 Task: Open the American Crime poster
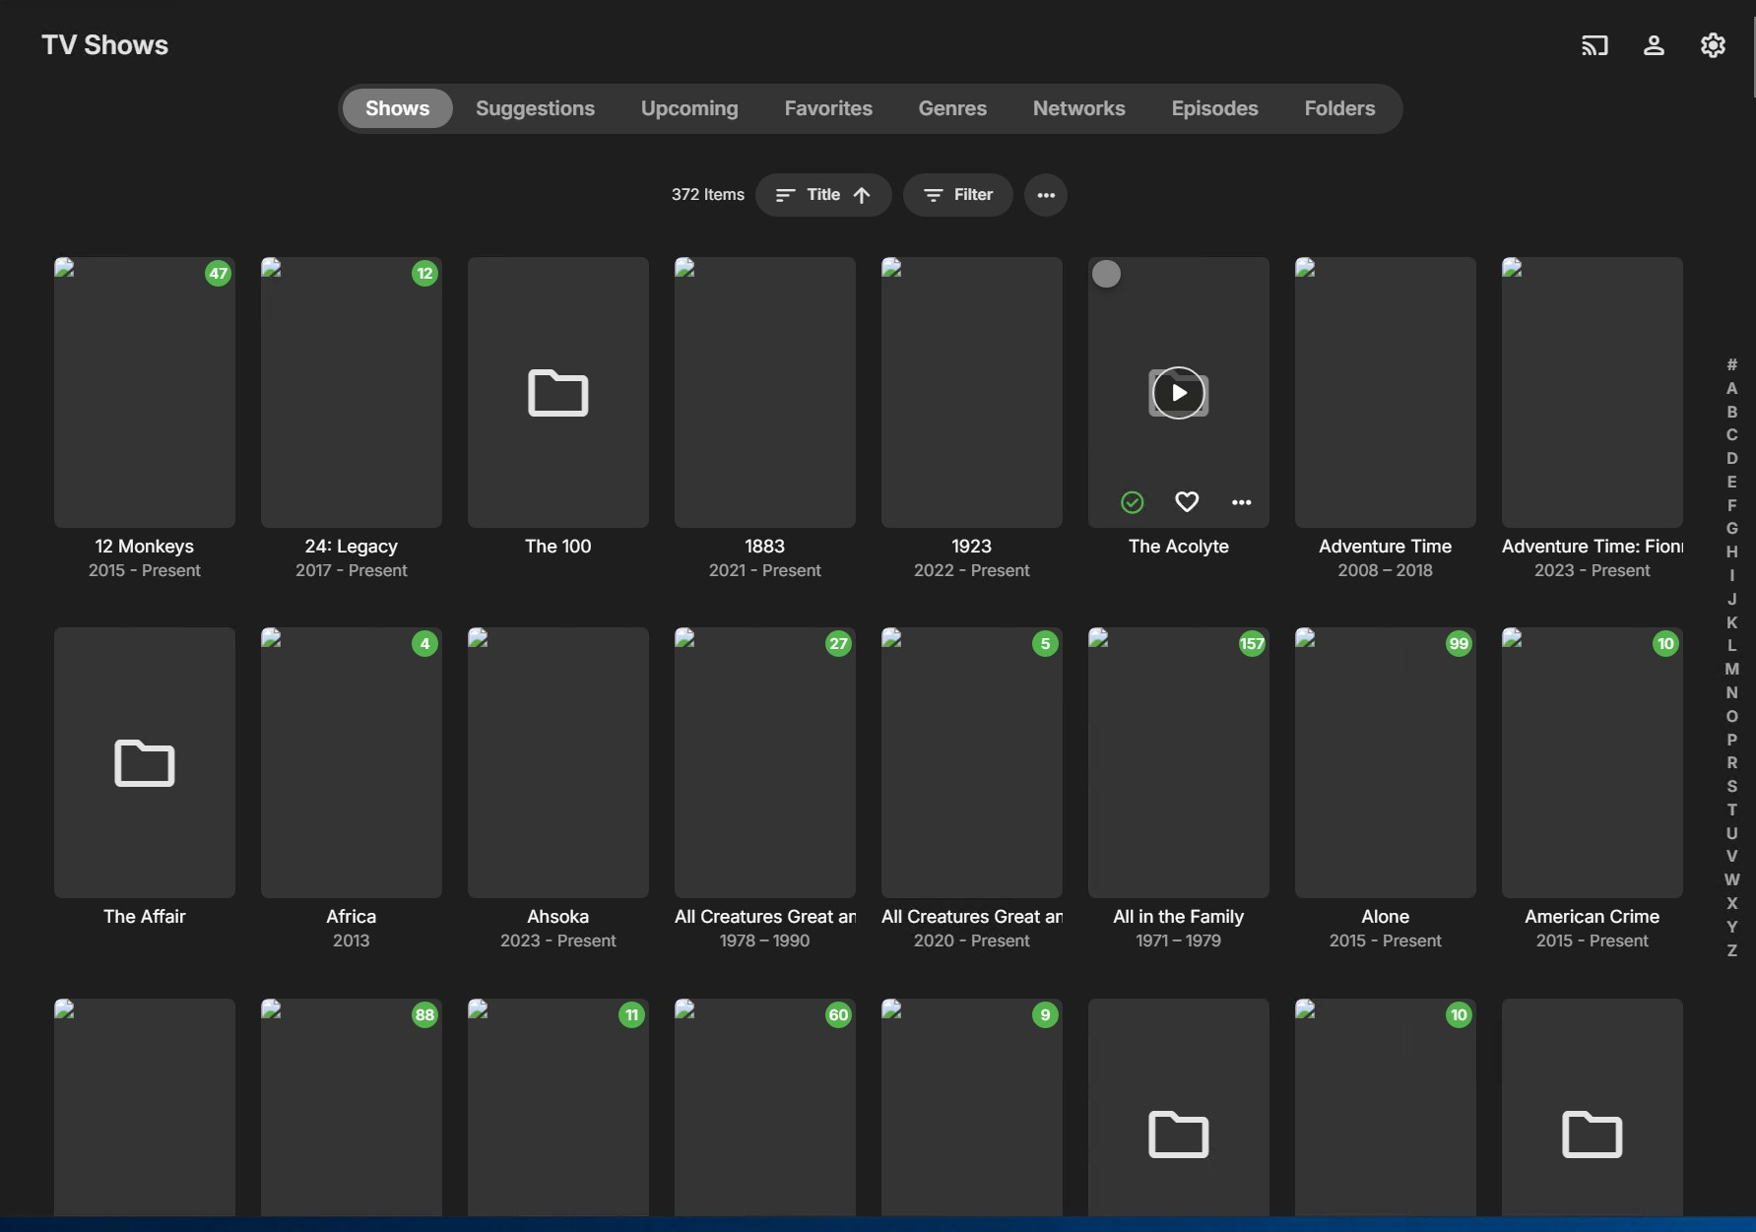pyautogui.click(x=1593, y=762)
